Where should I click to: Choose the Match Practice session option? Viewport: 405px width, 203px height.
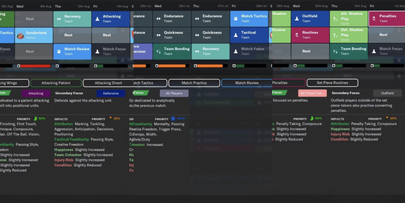(x=194, y=83)
